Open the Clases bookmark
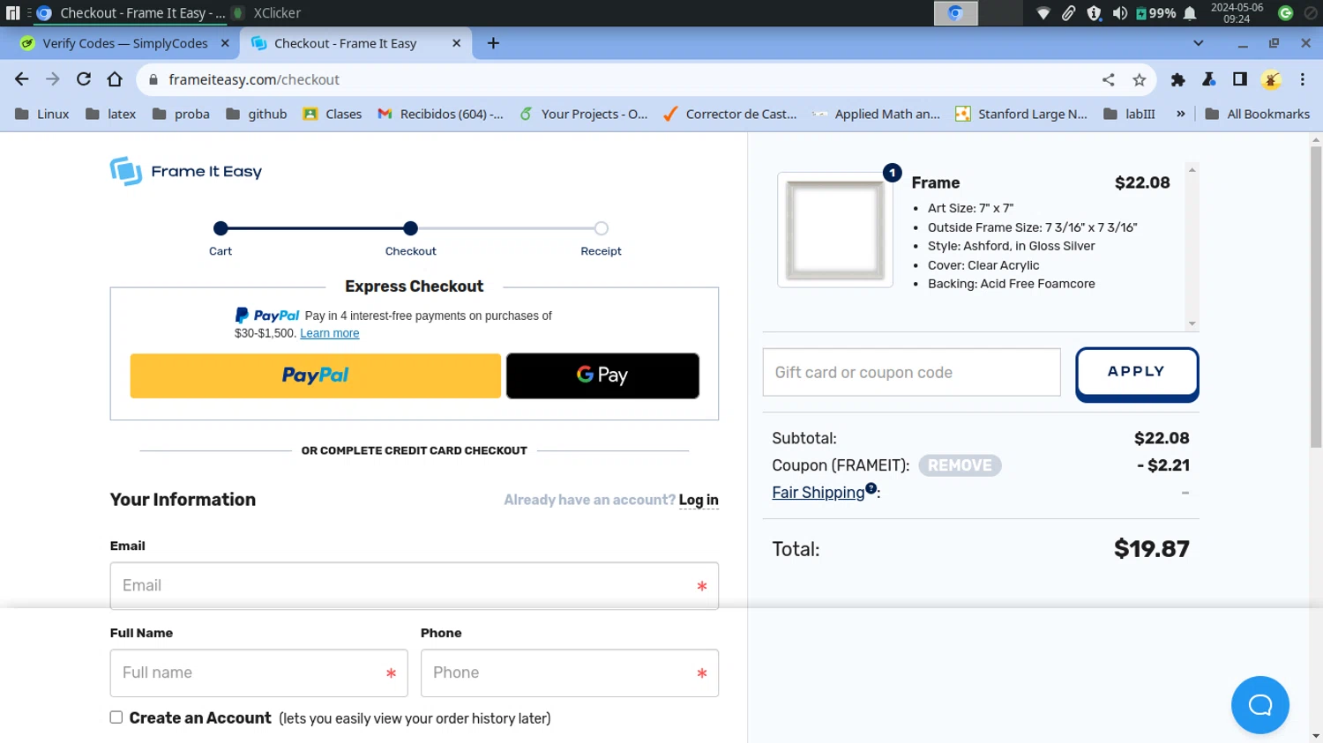The width and height of the screenshot is (1323, 743). (333, 114)
